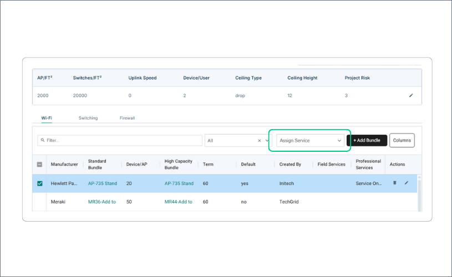Click the Actions column header
Screen dimensions: 452x277
click(397, 165)
